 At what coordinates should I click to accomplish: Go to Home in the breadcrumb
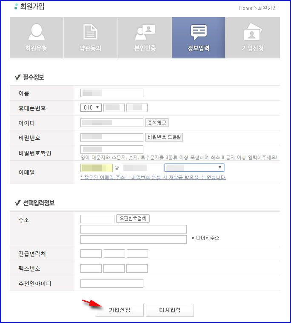pyautogui.click(x=245, y=8)
